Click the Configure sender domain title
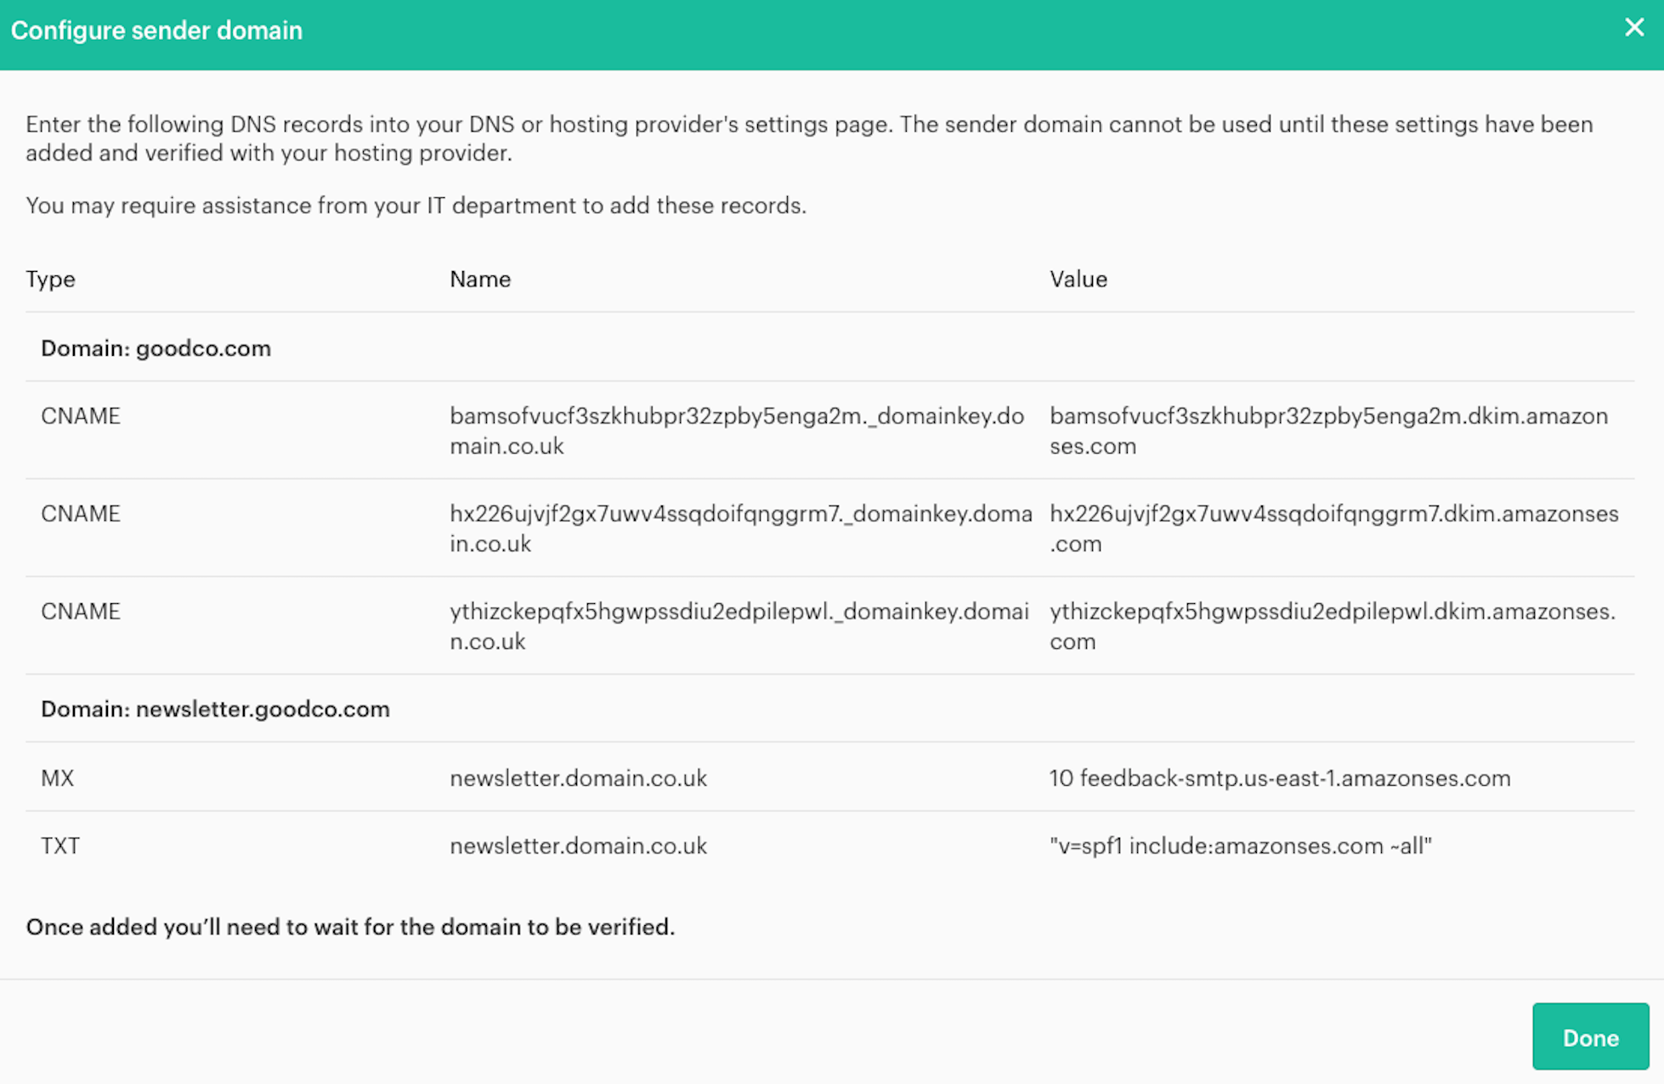The width and height of the screenshot is (1664, 1084). point(156,31)
